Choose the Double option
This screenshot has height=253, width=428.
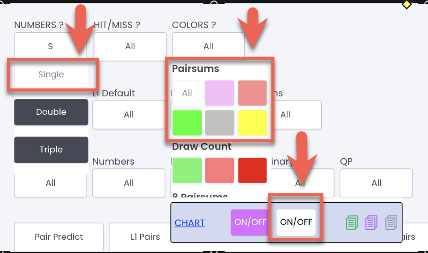pos(51,112)
